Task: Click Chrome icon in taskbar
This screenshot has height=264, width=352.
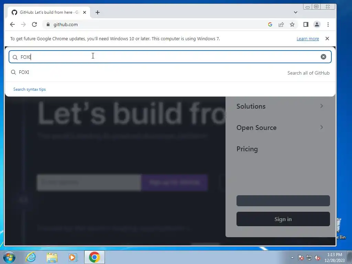Action: point(94,257)
